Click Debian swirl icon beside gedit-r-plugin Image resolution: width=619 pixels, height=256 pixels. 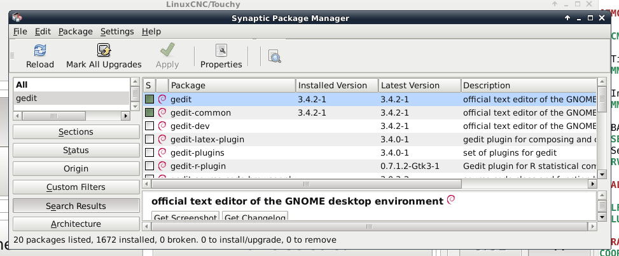(162, 166)
